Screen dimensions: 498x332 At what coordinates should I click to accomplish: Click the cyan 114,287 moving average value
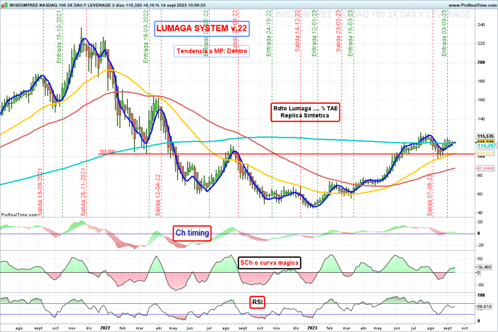point(486,145)
